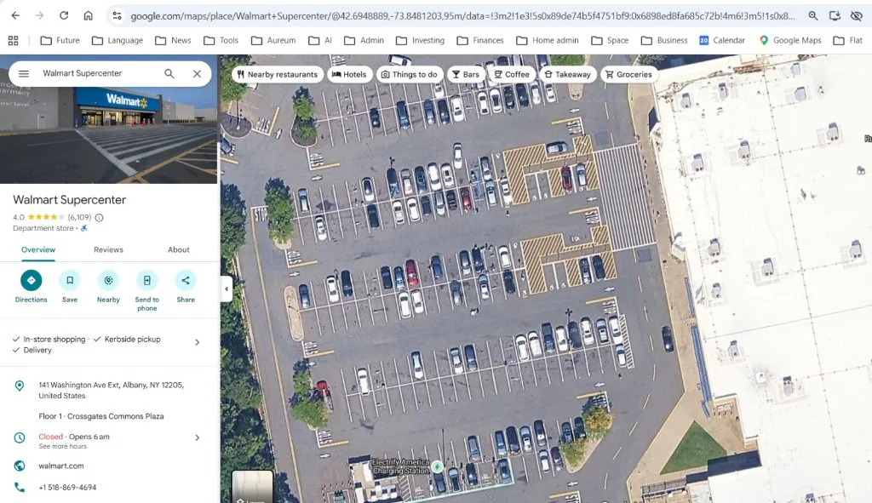Open the Flat bookmarks folder

click(x=847, y=40)
